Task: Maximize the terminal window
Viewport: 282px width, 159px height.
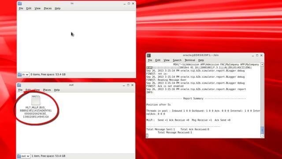Action: click(257, 56)
